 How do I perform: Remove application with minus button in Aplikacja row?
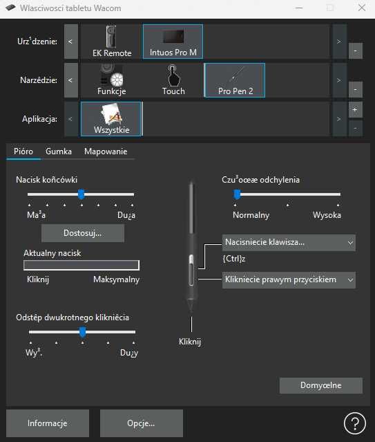(x=355, y=129)
